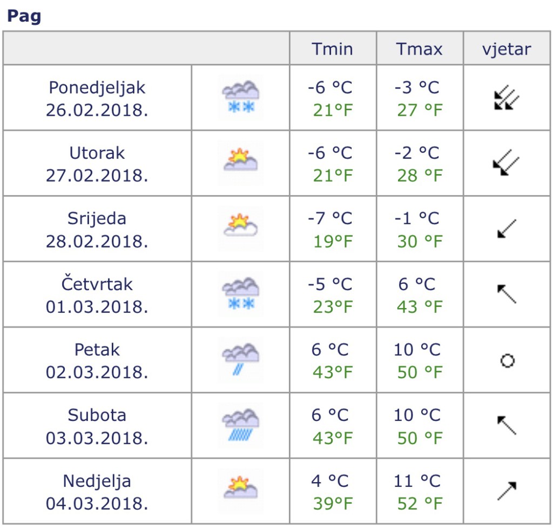553x528 pixels.
Task: Click the snow icon for Ponedjeljak
Action: (x=241, y=98)
